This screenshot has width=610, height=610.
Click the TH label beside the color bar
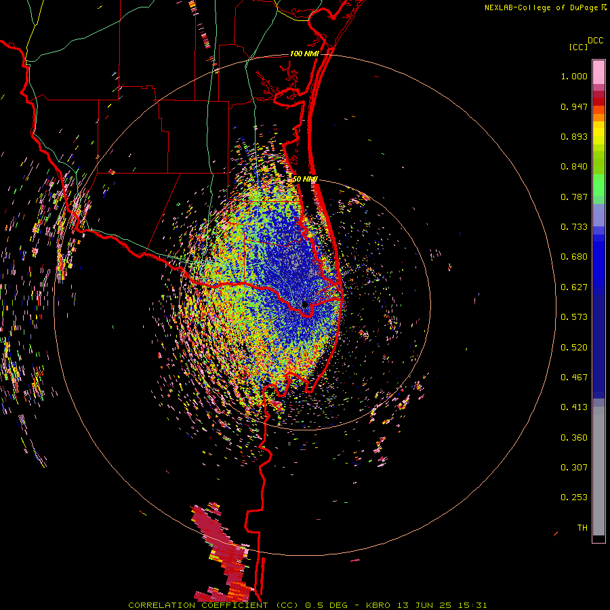pos(582,528)
